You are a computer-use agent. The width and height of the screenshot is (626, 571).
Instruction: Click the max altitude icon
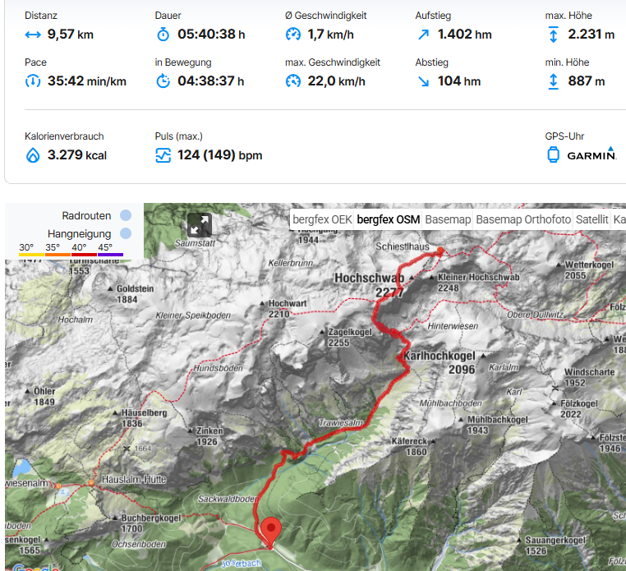coord(554,35)
